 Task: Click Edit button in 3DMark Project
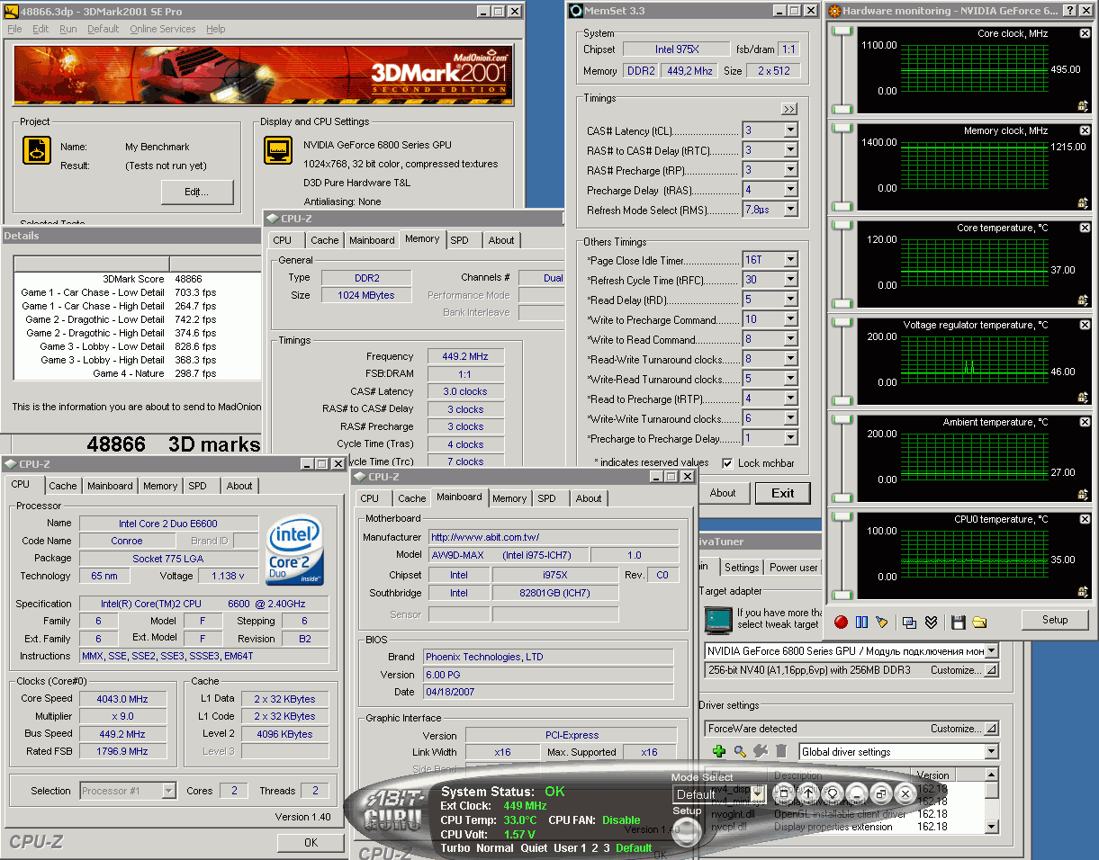197,192
